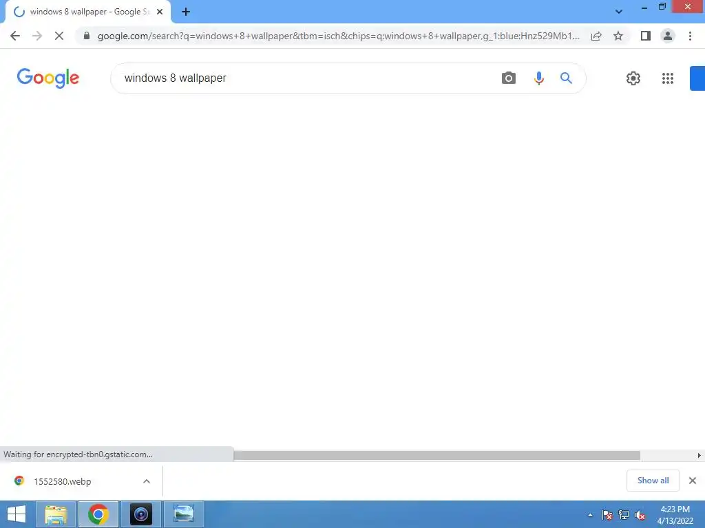Stop loading the page
Image resolution: width=705 pixels, height=528 pixels.
[59, 36]
